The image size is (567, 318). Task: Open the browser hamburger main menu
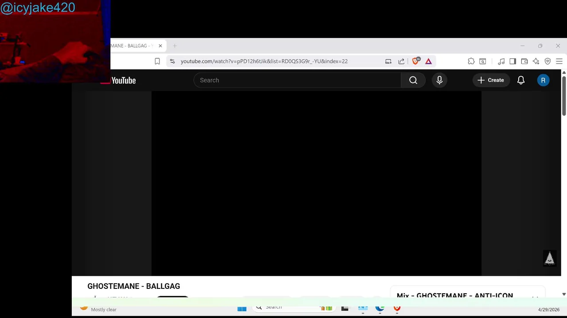(559, 61)
